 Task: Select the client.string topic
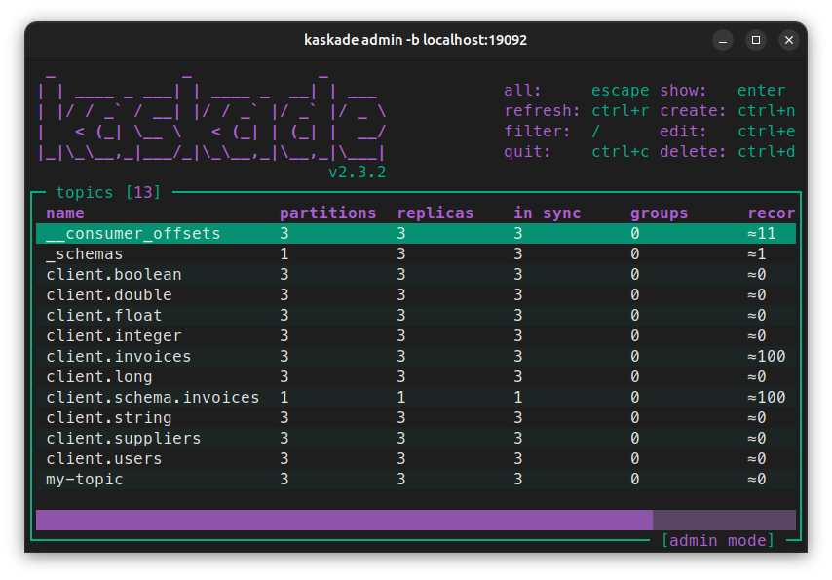416,418
